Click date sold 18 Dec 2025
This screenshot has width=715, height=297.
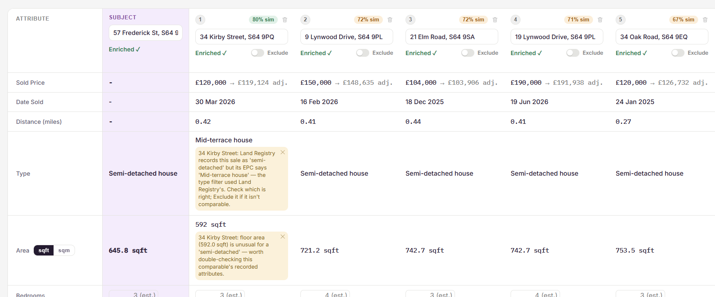[x=424, y=102]
